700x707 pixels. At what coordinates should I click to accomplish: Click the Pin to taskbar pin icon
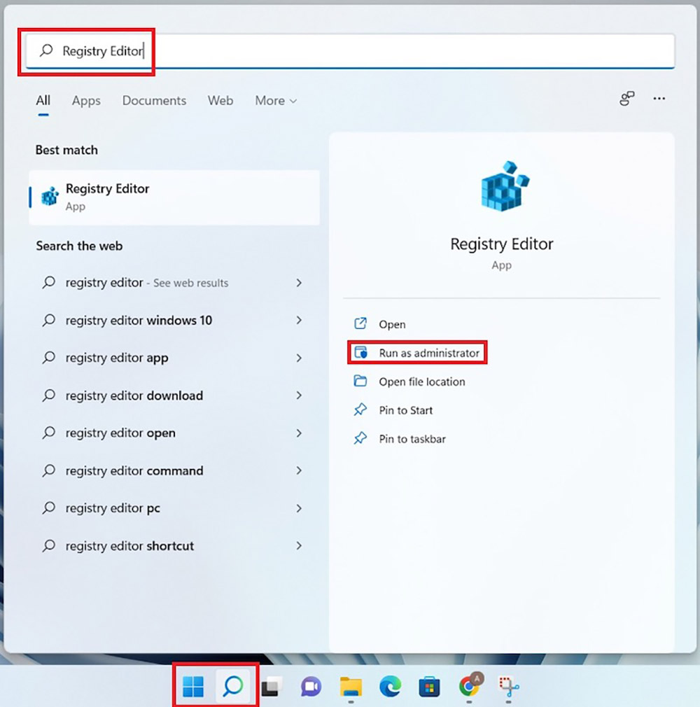[360, 438]
